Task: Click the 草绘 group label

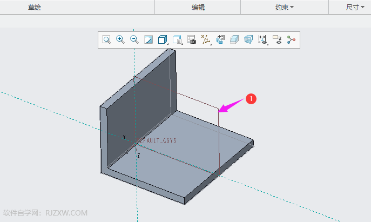Action: coord(35,8)
